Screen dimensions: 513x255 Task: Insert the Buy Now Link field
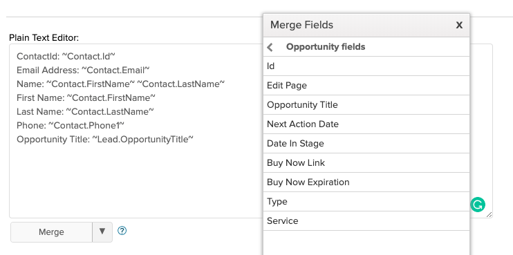point(366,163)
